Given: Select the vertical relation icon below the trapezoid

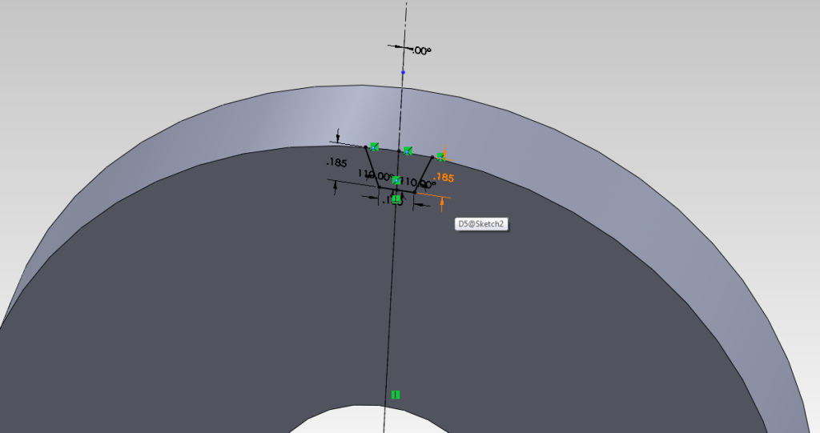Looking at the screenshot, I should tap(396, 198).
